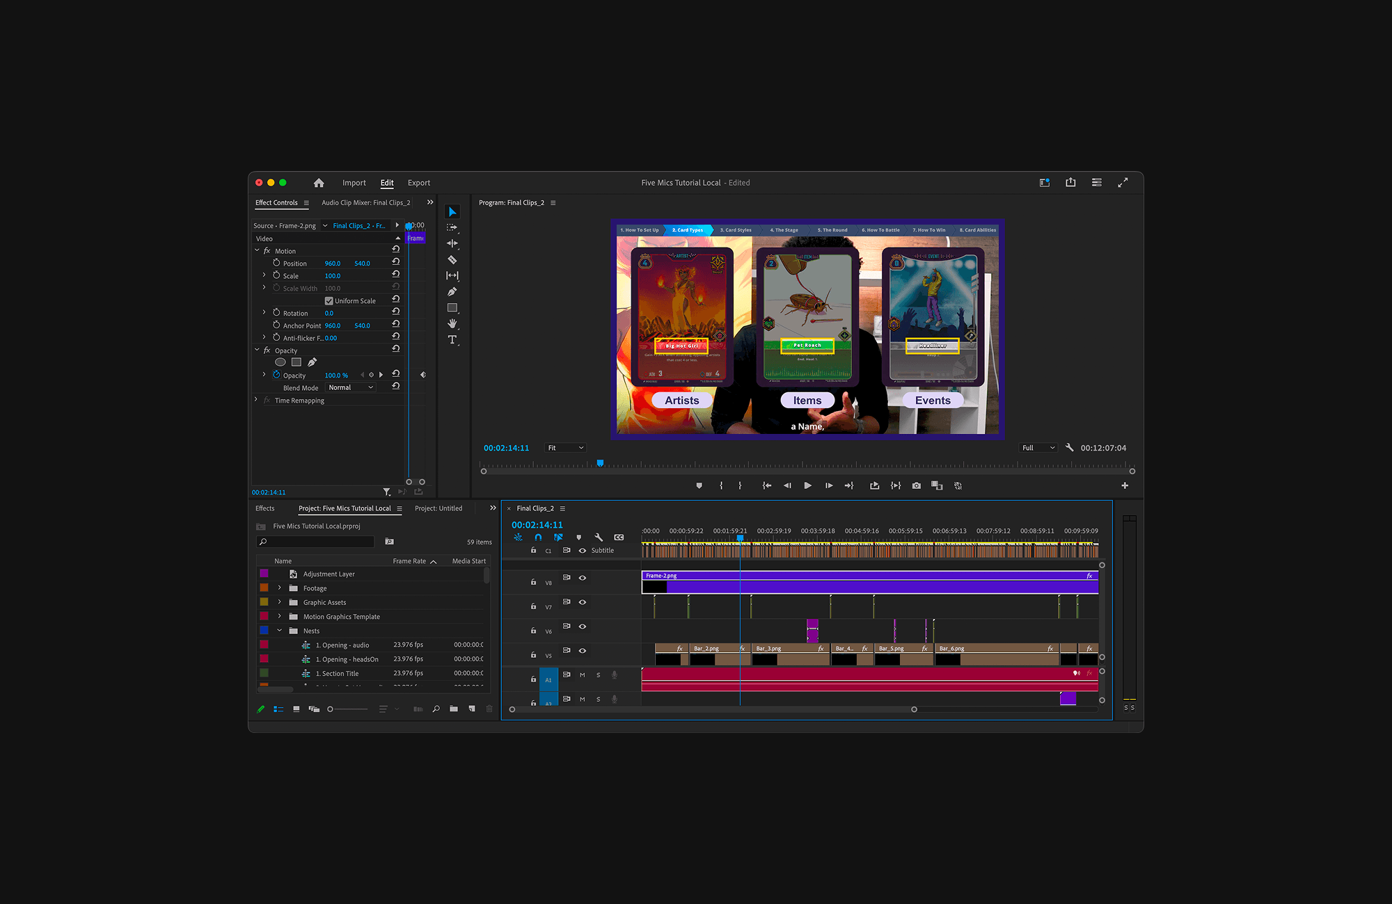Expand the Footage bin
Viewport: 1392px width, 904px height.
[x=280, y=588]
